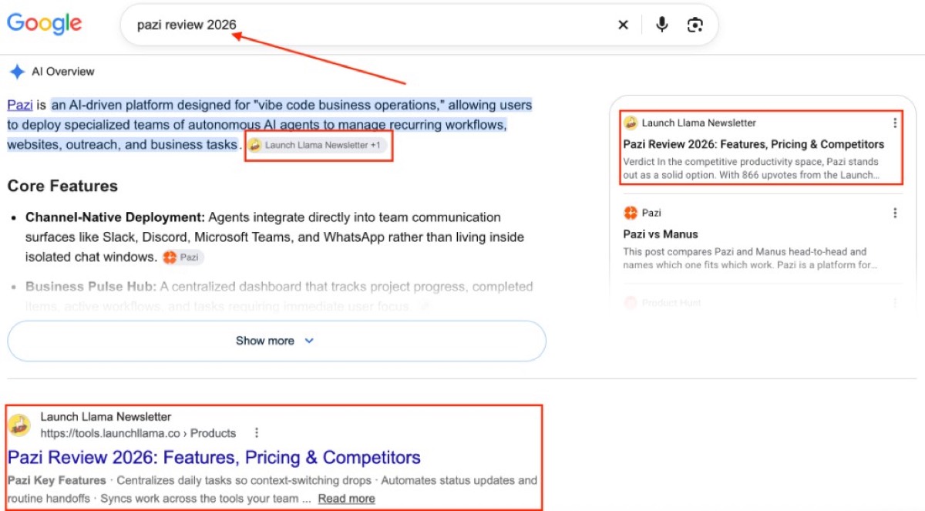
Task: Click the 'Pazi' site label above 'Pazi vs Manus'
Action: tap(651, 213)
